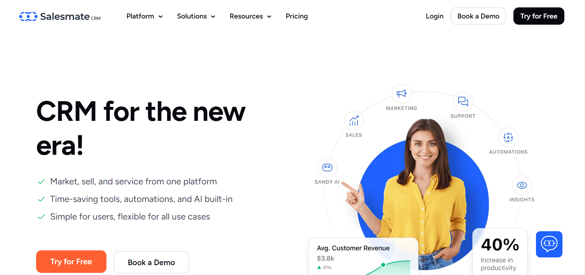Expand the Solutions dropdown menu

[x=196, y=16]
